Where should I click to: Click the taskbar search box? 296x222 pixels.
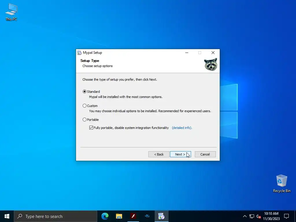click(55, 216)
